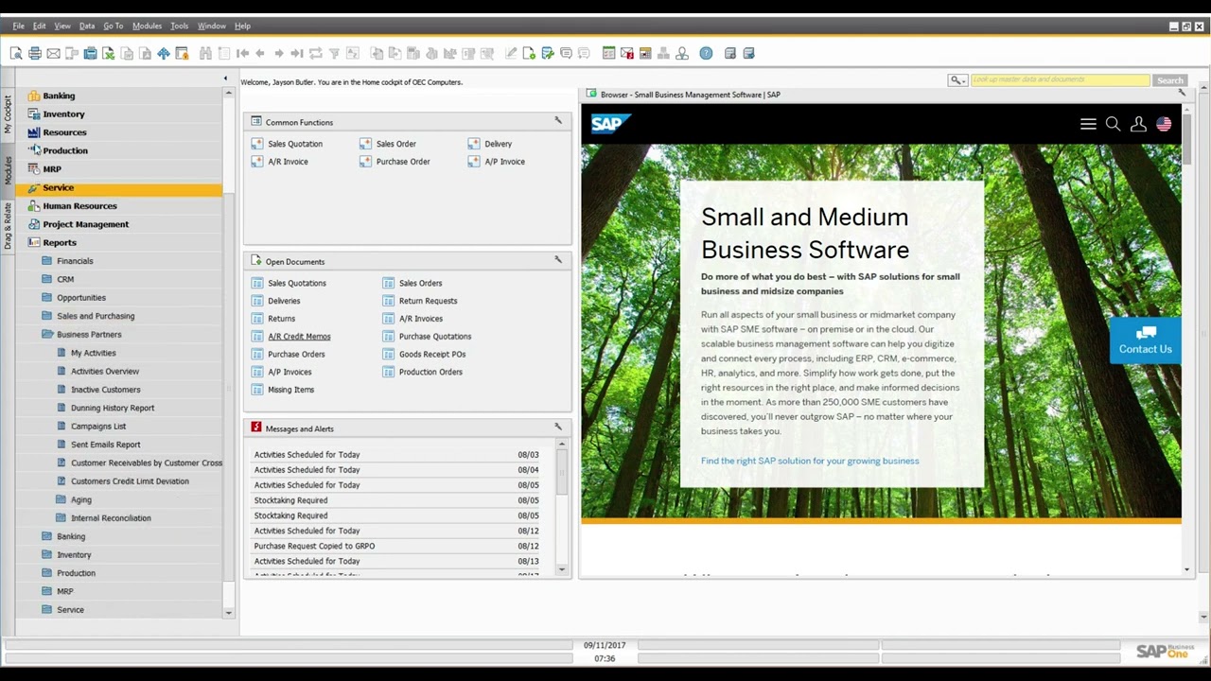Open Production Orders in Open Documents

click(x=430, y=372)
